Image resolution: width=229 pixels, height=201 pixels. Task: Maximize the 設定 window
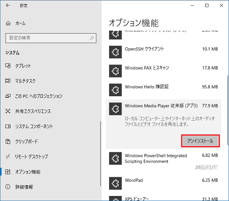tap(207, 5)
